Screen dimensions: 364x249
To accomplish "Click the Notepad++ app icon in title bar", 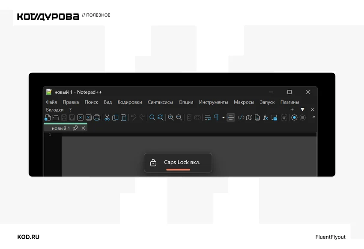I will click(x=49, y=92).
